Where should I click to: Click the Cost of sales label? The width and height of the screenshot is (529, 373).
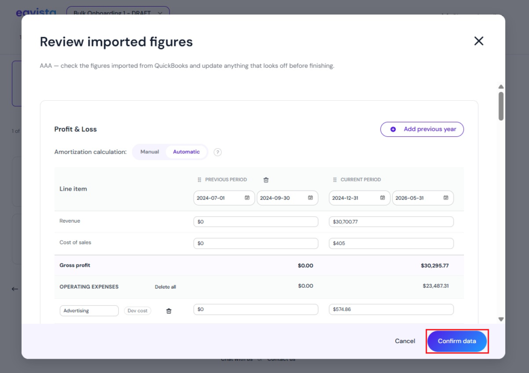click(75, 242)
